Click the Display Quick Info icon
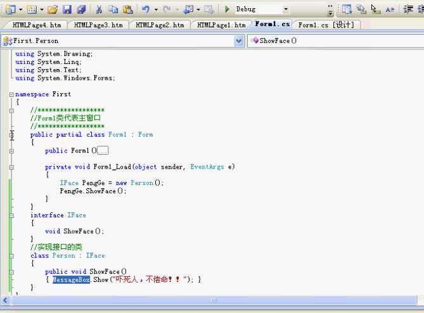This screenshot has width=424, height=313. coord(375,10)
